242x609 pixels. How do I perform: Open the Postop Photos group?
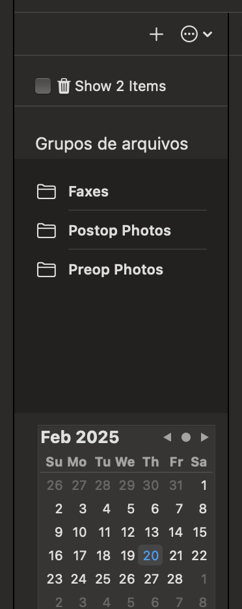[x=121, y=231]
